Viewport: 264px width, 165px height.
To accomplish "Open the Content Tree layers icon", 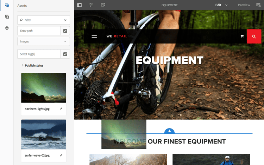I will [x=7, y=28].
